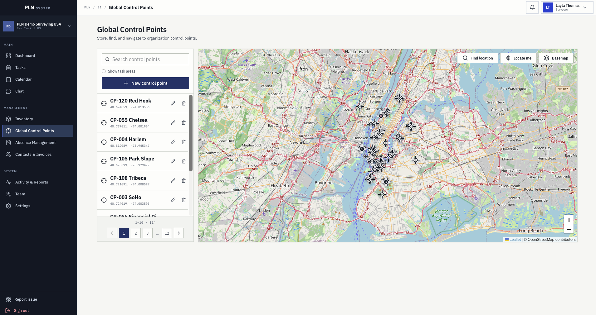Expand PLN Demo Surveying USA organization switcher
Viewport: 596px width, 315px height.
point(38,26)
